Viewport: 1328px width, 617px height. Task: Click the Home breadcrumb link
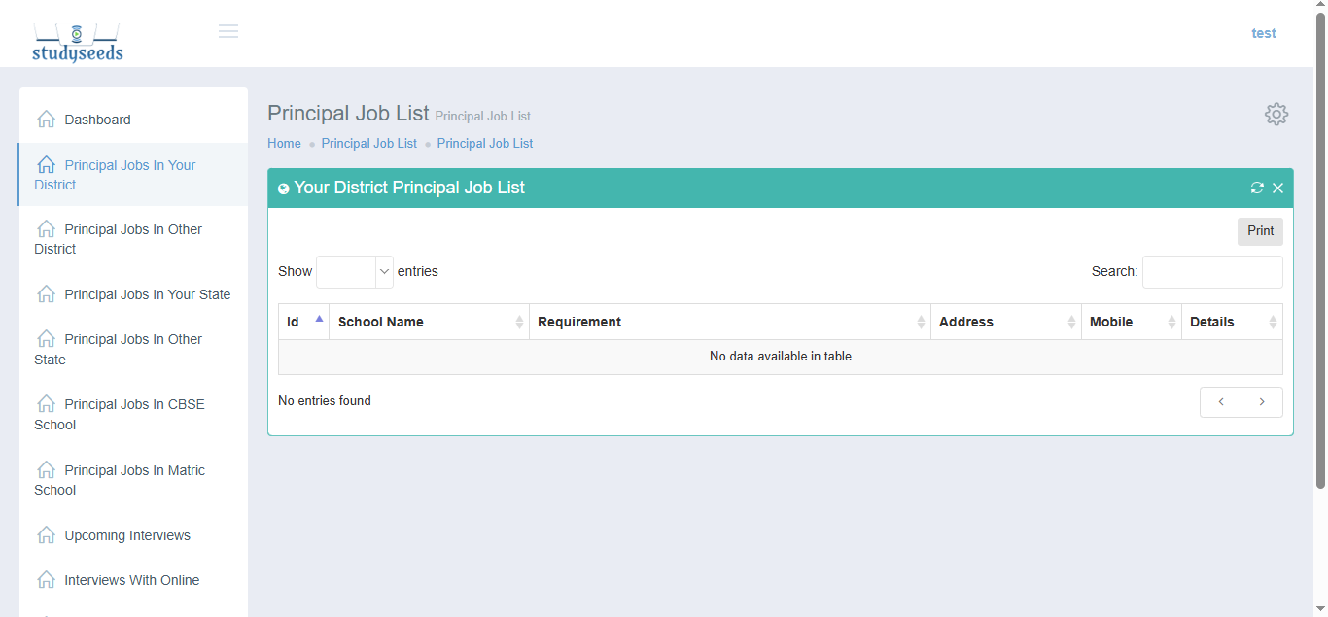coord(284,143)
